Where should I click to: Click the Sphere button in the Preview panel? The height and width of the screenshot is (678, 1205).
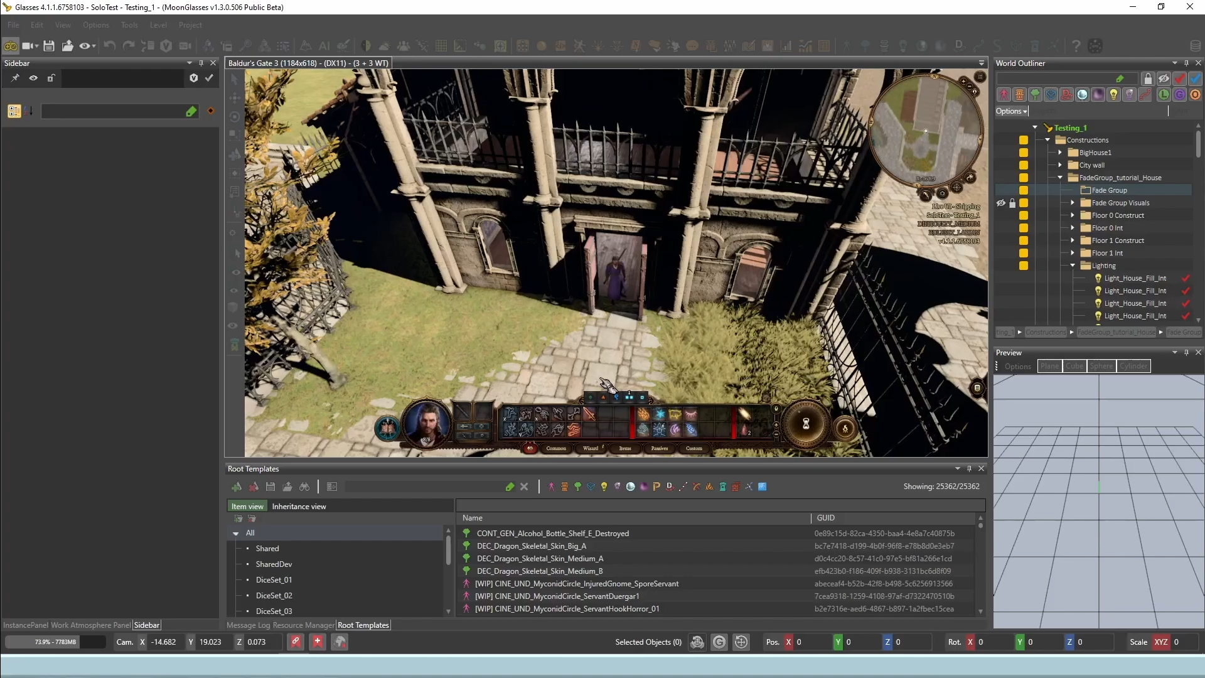pyautogui.click(x=1102, y=366)
